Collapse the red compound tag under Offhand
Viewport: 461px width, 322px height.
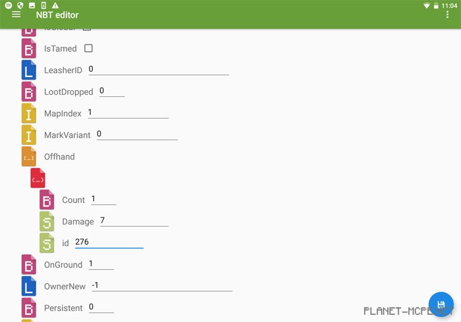coord(38,178)
